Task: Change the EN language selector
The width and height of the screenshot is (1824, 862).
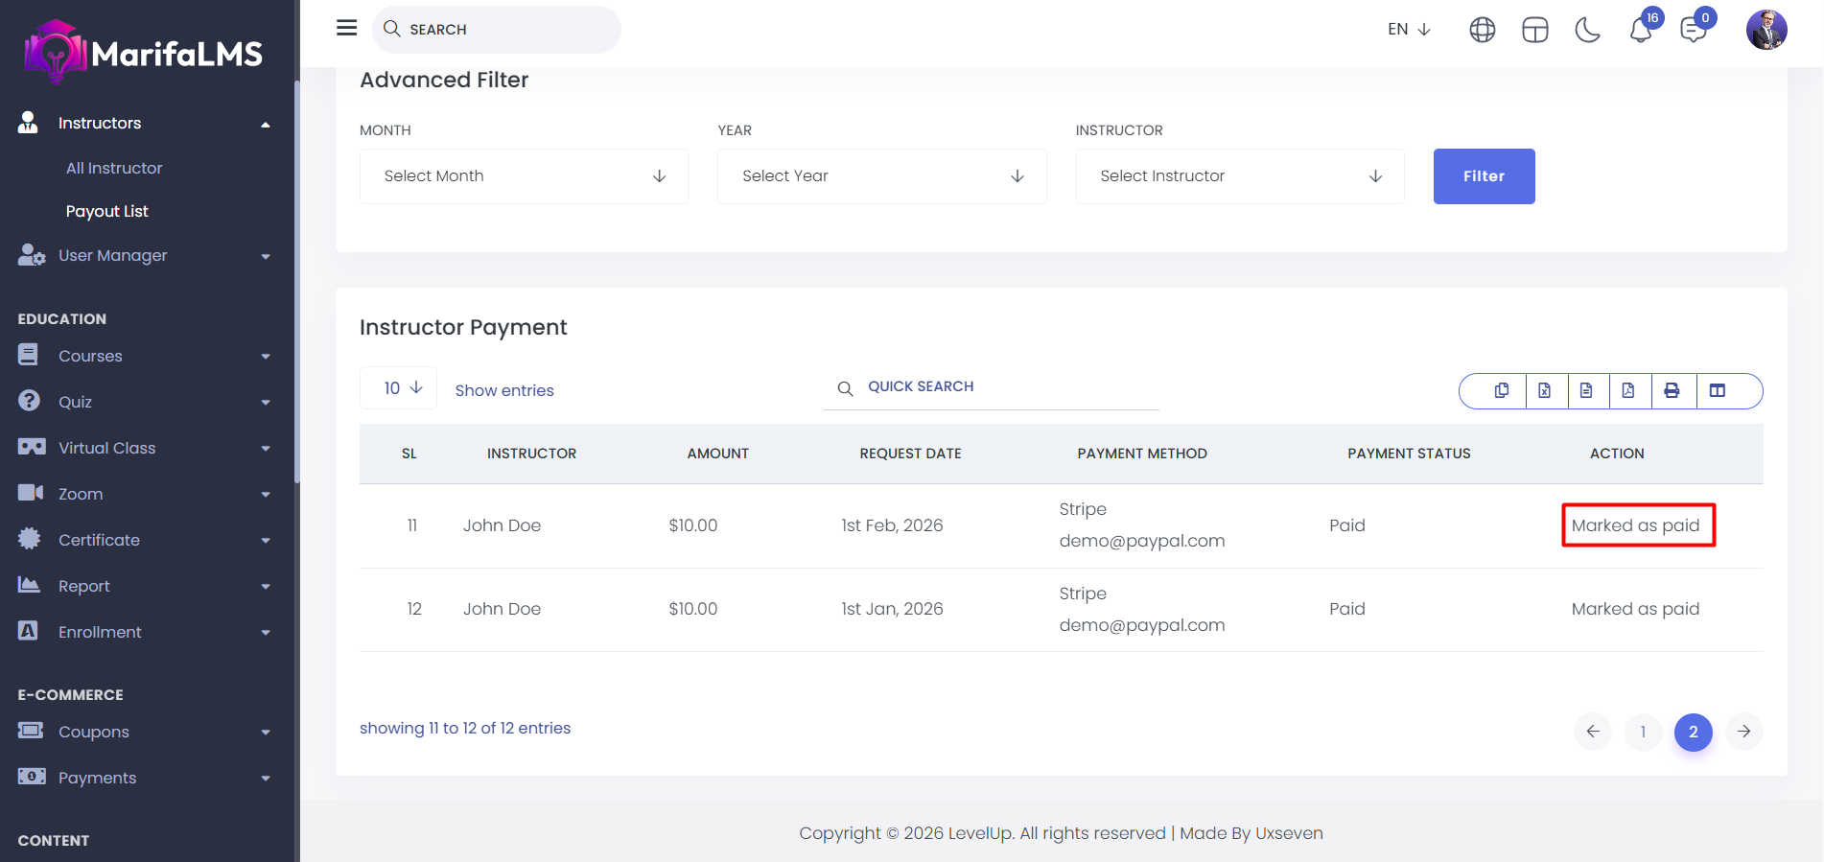Action: point(1409,30)
